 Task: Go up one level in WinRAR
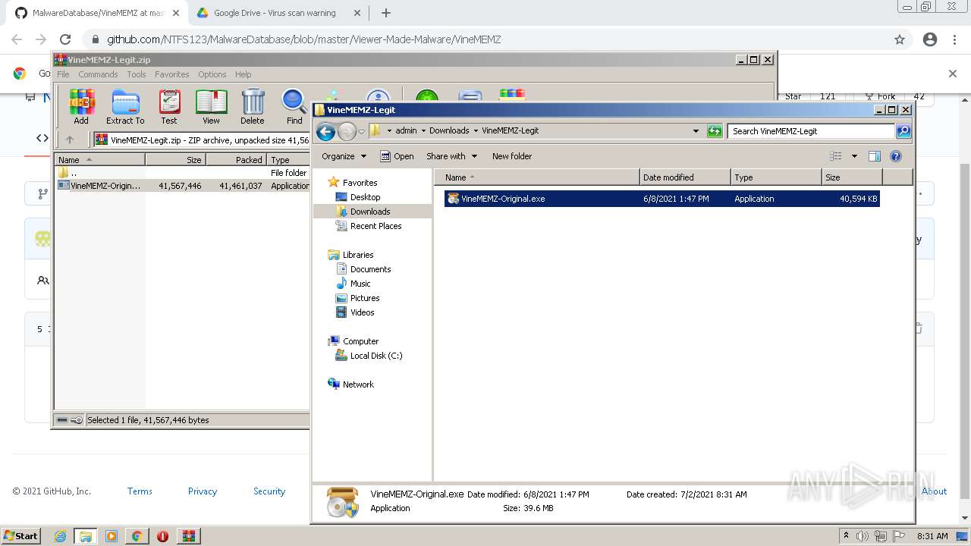(x=70, y=140)
